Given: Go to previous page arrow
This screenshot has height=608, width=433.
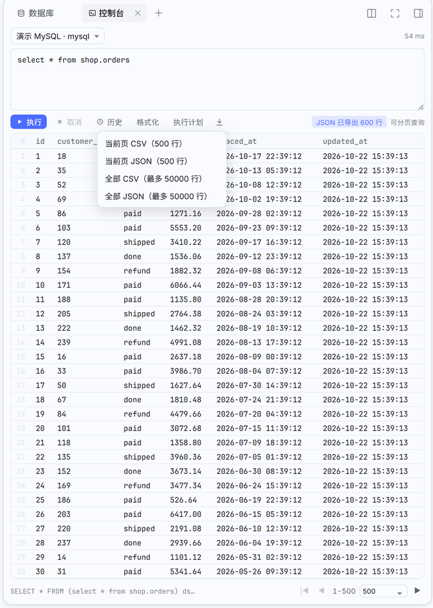Looking at the screenshot, I should (321, 591).
